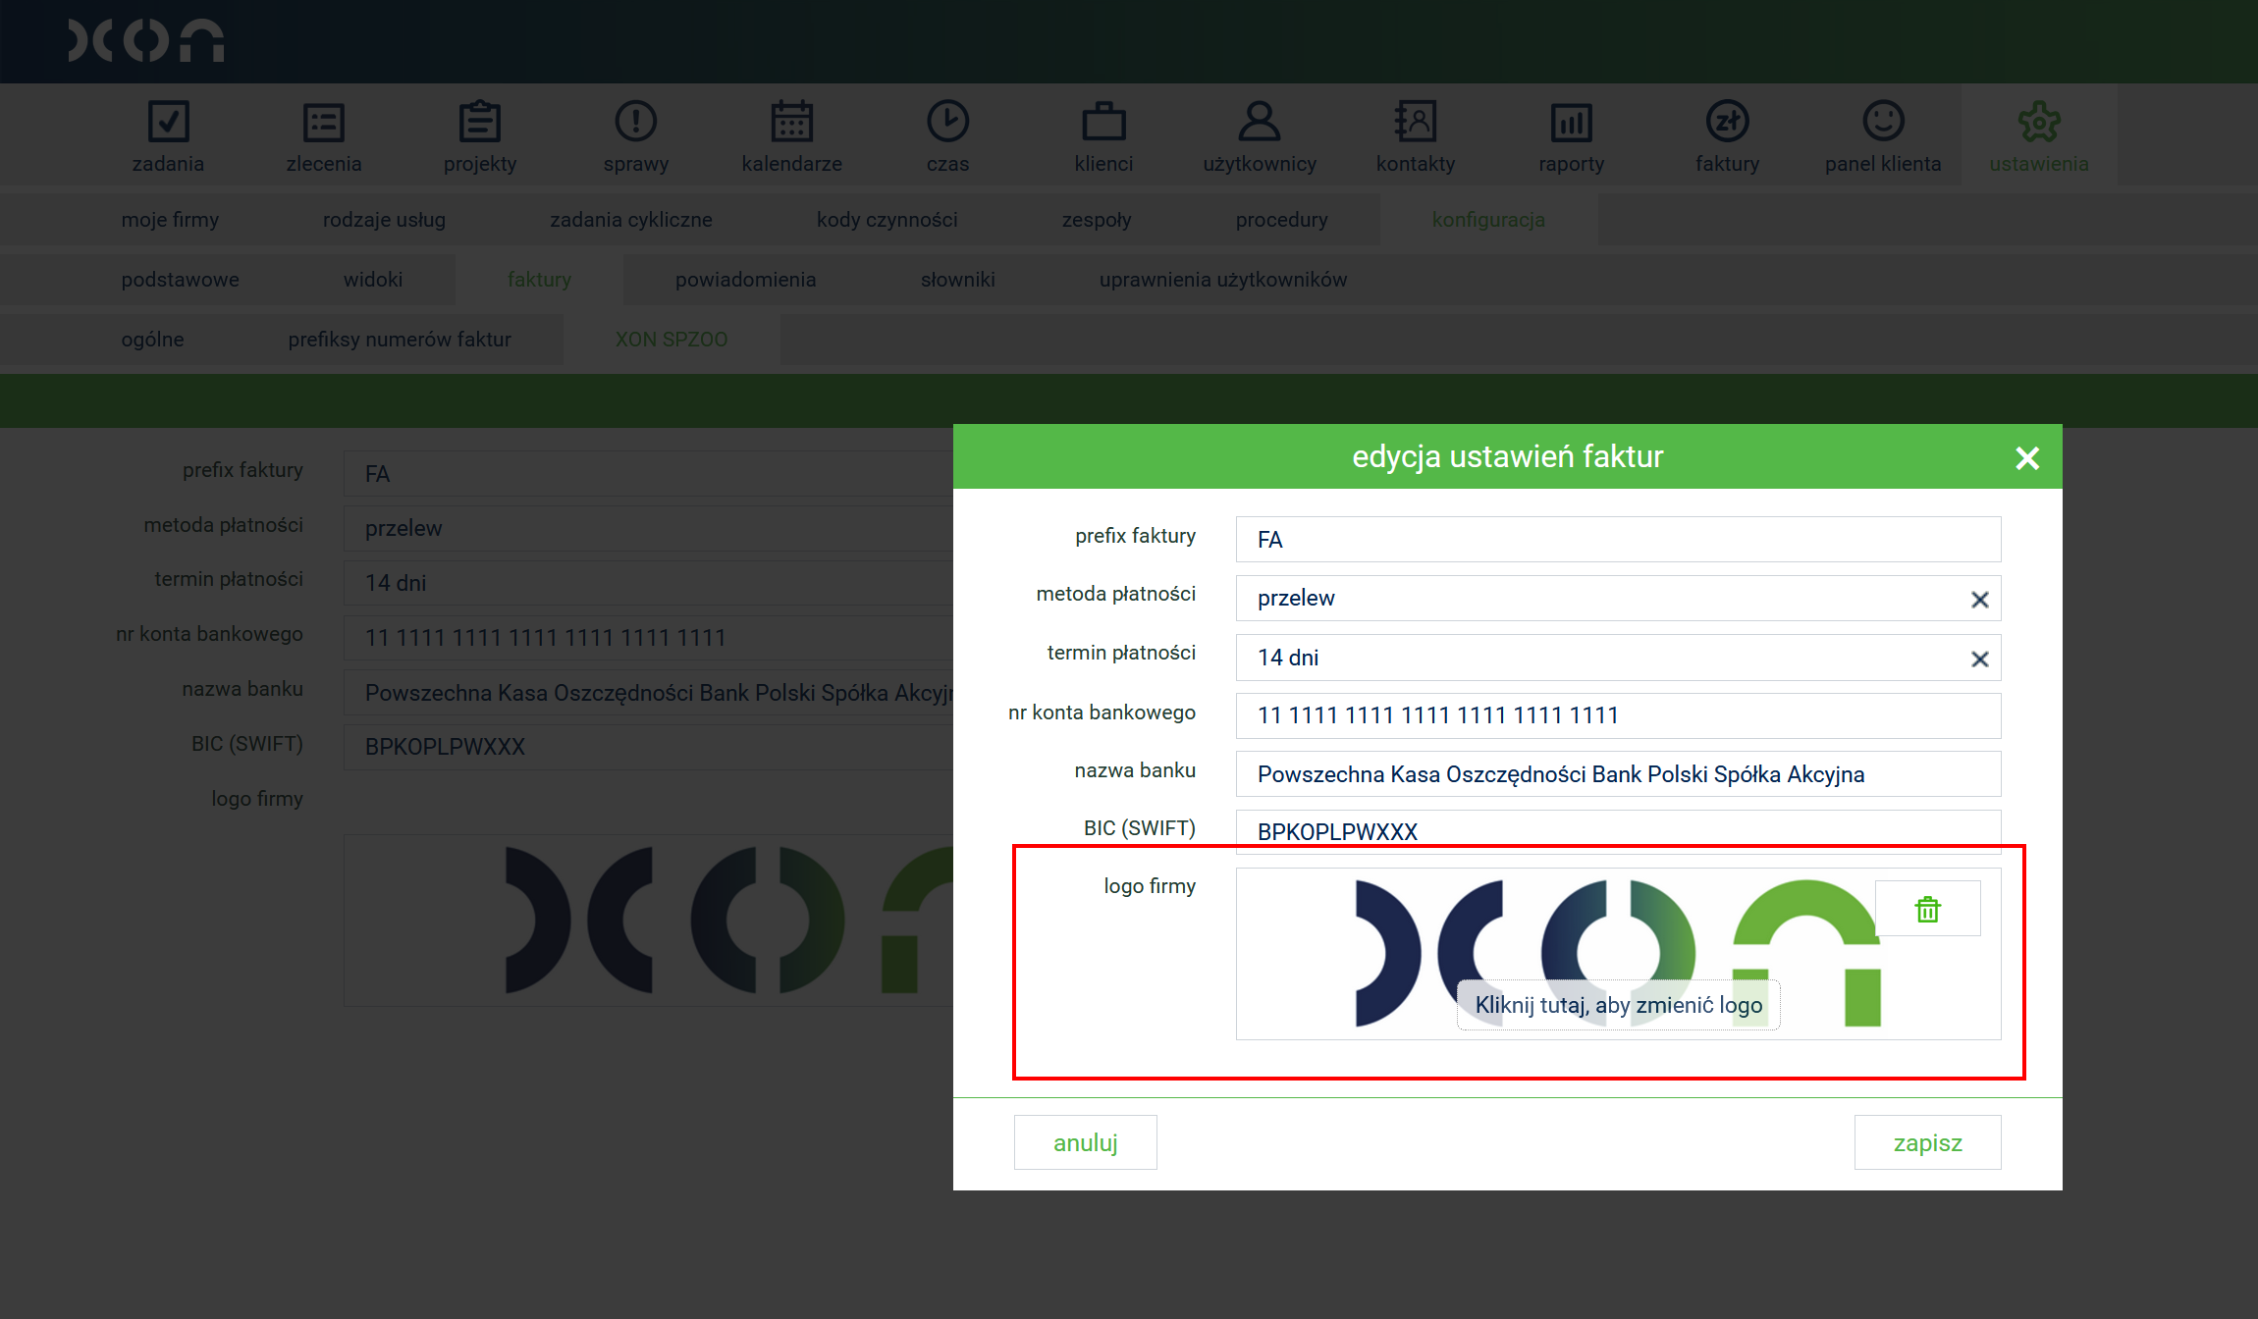
Task: Switch to zadania cykliczne tab
Action: point(631,220)
